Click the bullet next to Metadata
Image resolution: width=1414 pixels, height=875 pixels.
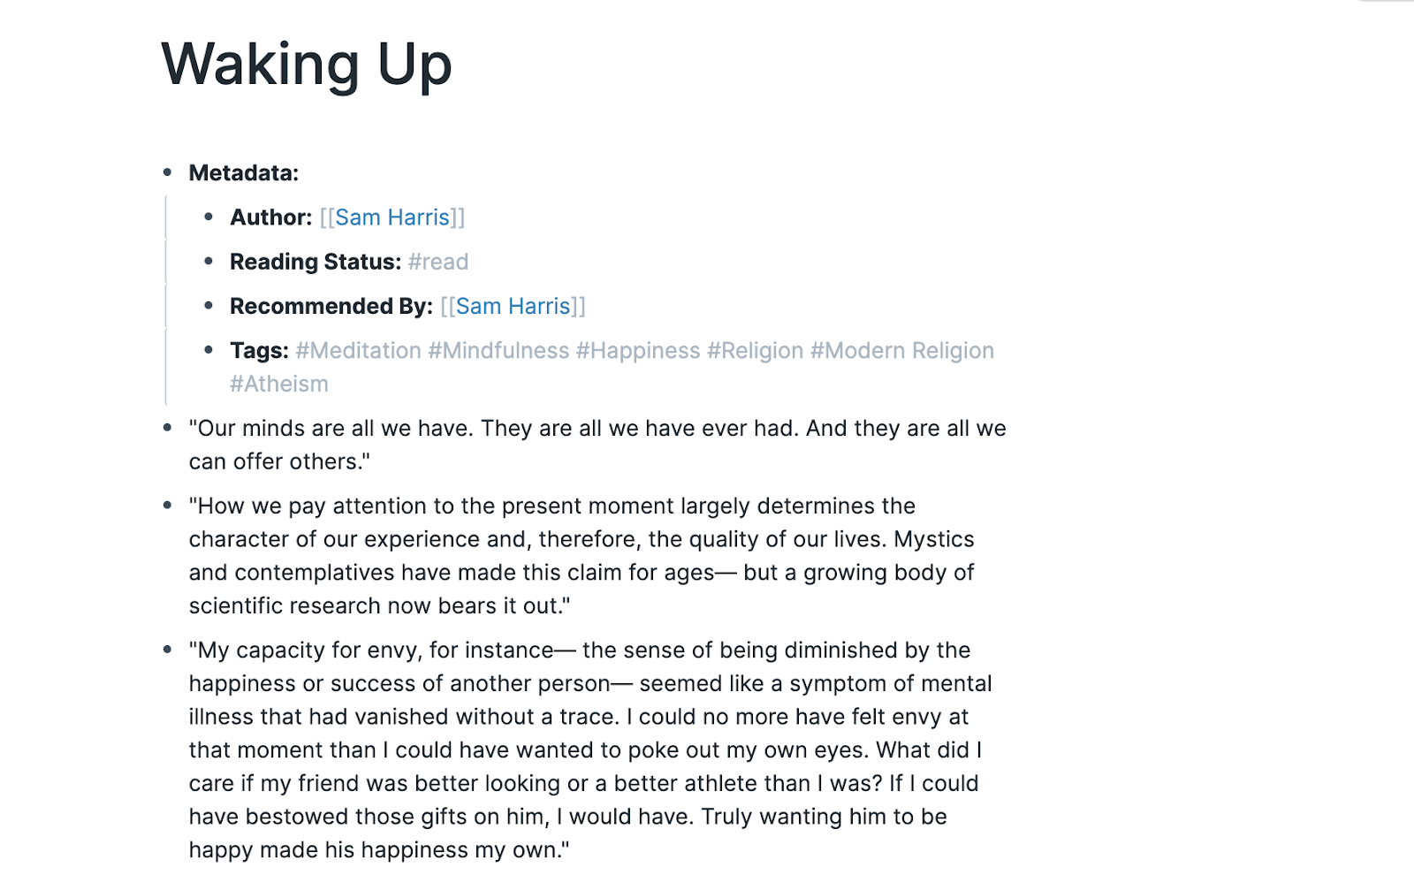pos(167,172)
